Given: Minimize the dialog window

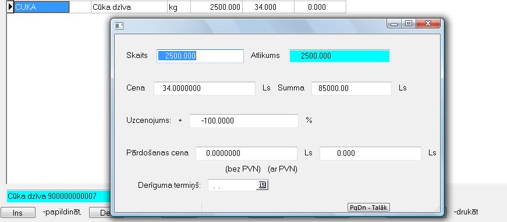Looking at the screenshot, I should [394, 24].
